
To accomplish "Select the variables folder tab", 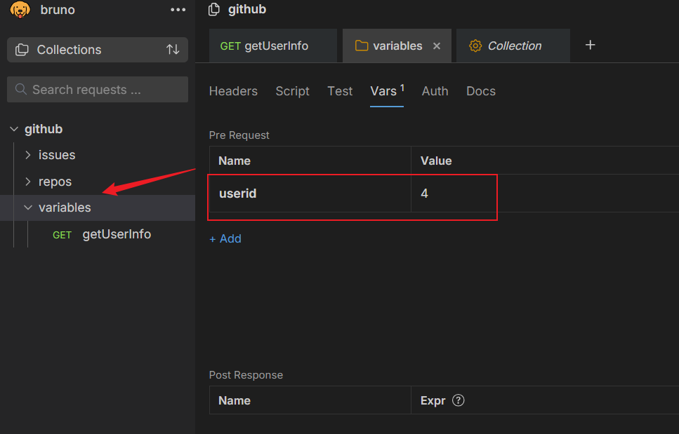I will tap(397, 46).
